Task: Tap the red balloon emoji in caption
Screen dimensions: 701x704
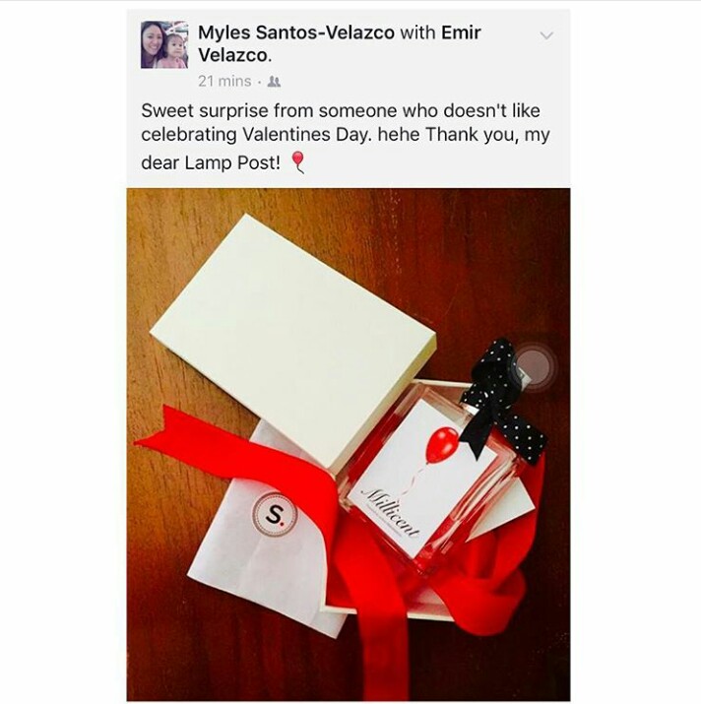Action: click(298, 162)
